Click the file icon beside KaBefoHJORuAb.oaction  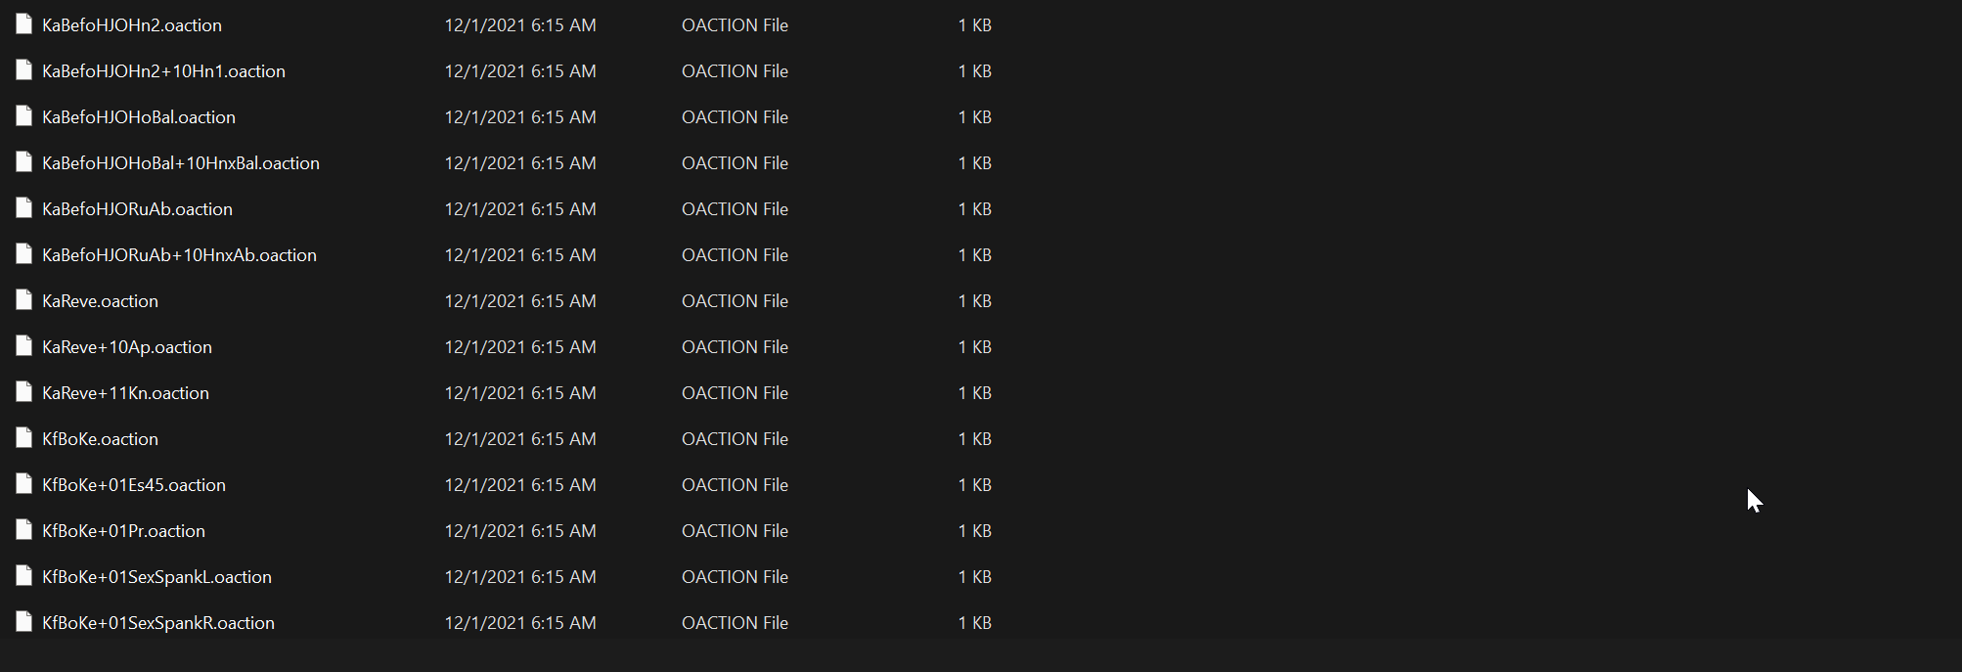[23, 208]
